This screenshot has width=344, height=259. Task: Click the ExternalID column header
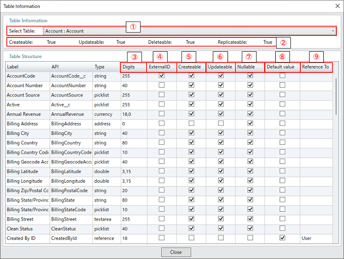click(x=162, y=67)
